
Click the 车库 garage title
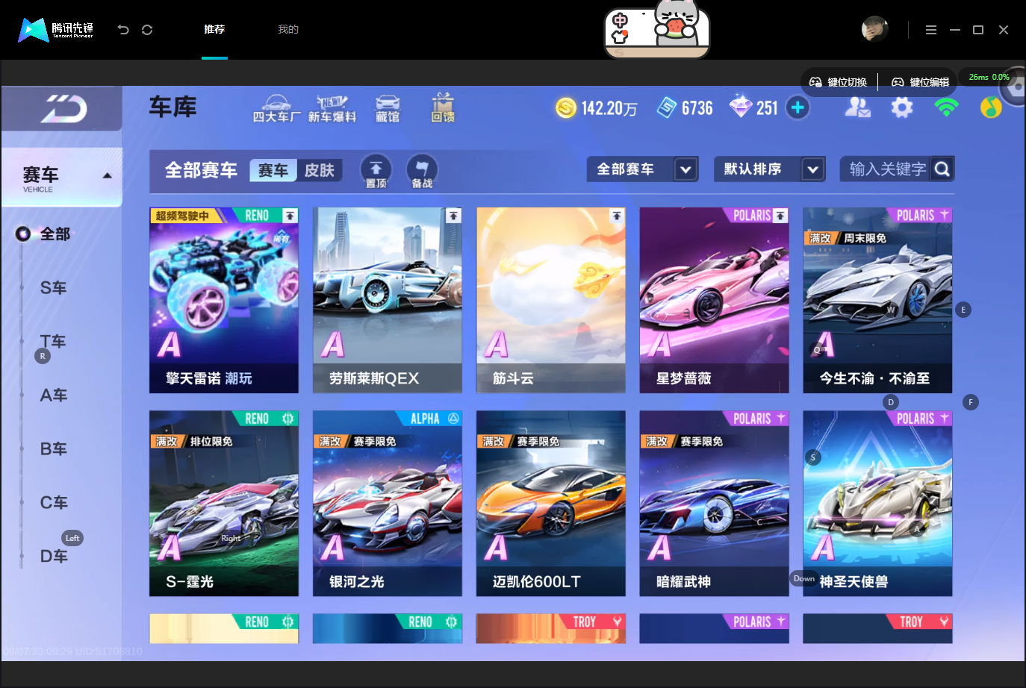pos(173,107)
